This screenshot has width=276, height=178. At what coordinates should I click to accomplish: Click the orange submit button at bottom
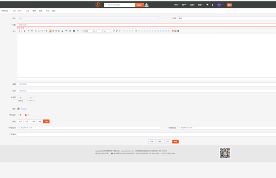(175, 142)
